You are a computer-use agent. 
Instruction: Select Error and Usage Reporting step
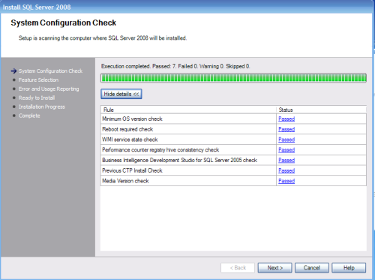tap(49, 89)
